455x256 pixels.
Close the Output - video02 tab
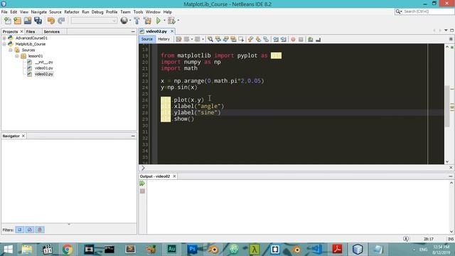(x=174, y=176)
